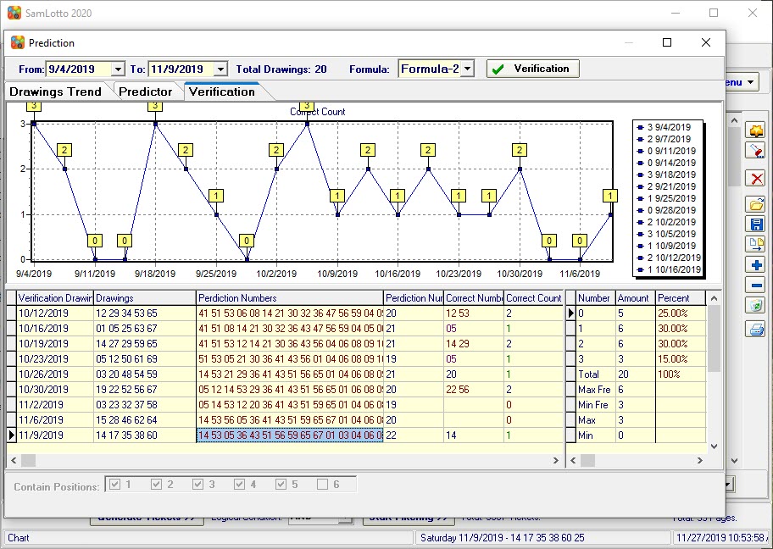Toggle Contain Positions checkbox 5
The image size is (773, 549).
281,485
